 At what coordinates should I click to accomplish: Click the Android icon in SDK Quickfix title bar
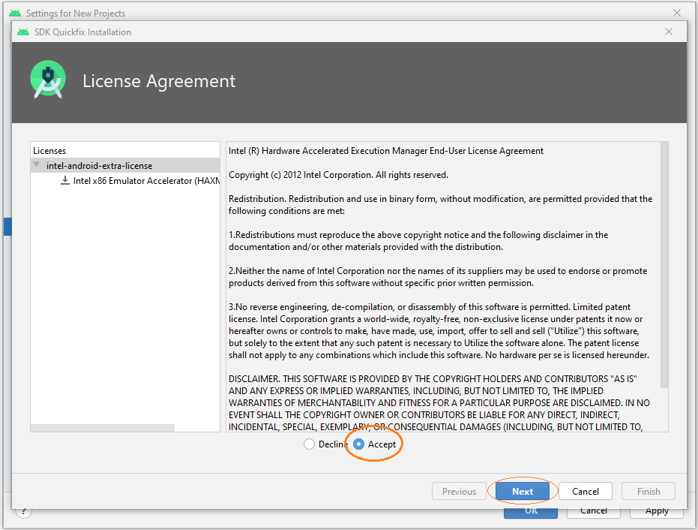[23, 32]
